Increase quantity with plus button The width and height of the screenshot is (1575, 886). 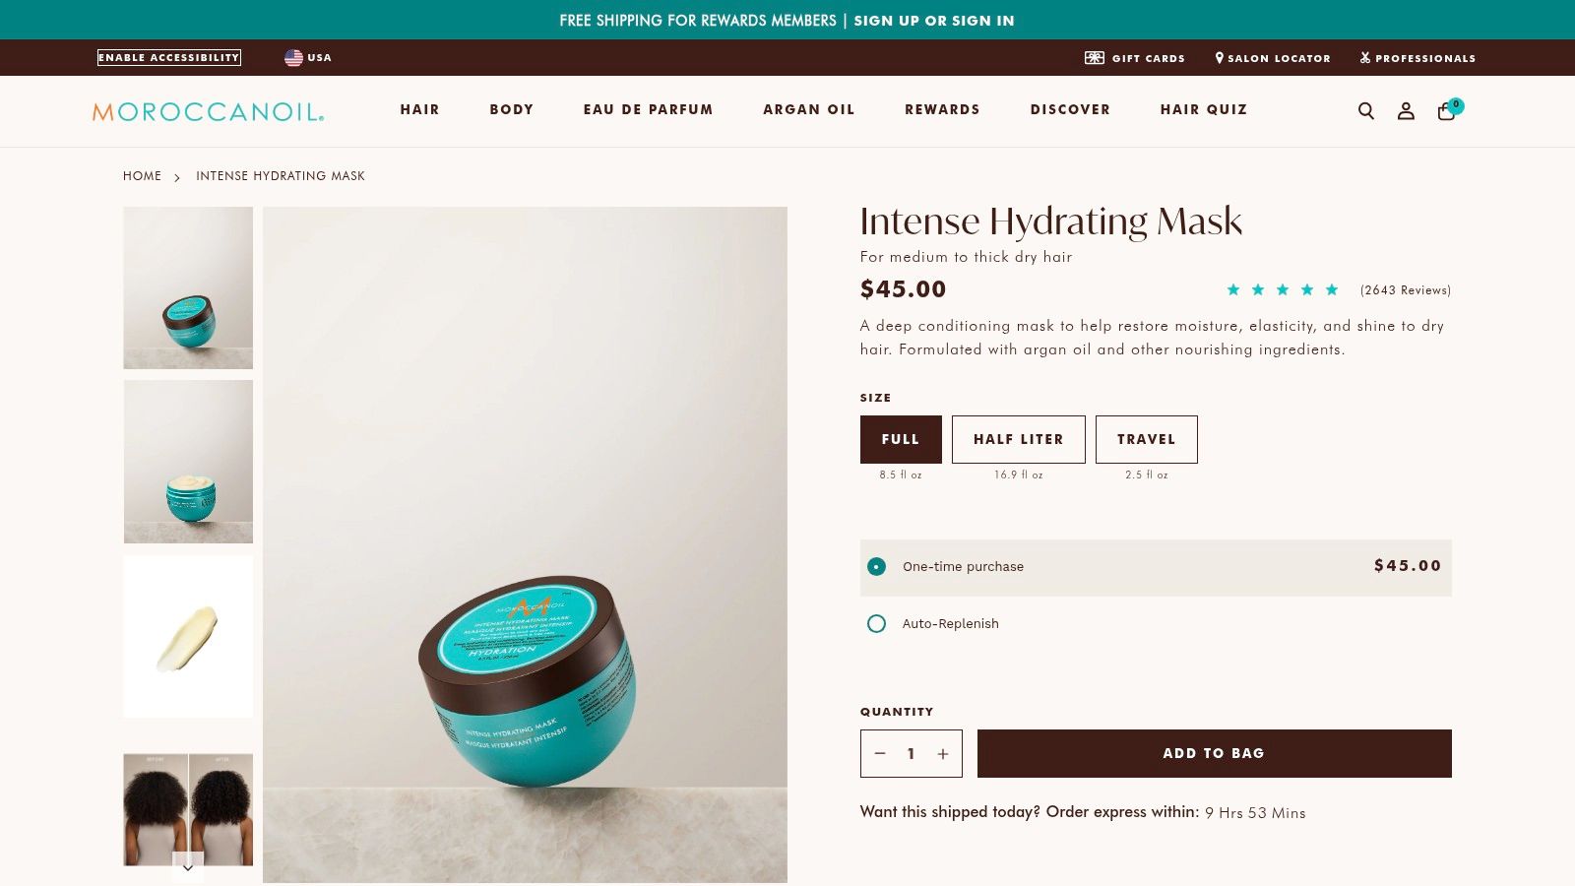point(943,754)
